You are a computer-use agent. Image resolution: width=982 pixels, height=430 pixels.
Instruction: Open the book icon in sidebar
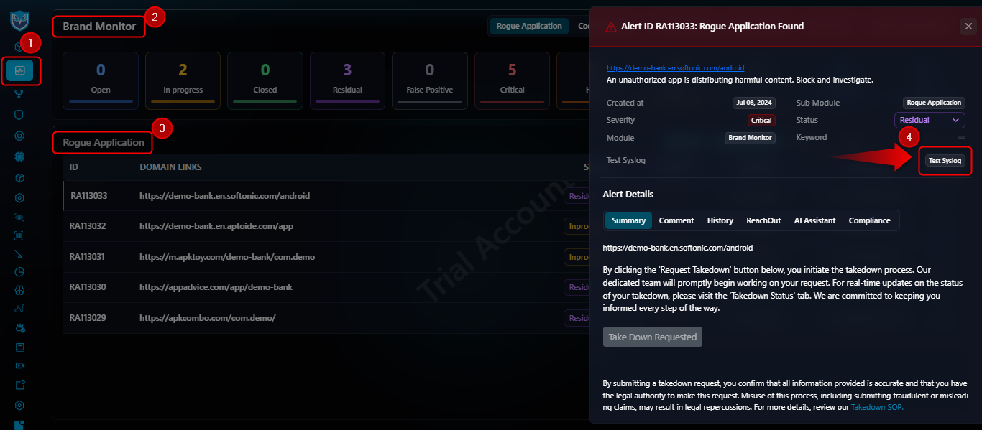(x=19, y=347)
